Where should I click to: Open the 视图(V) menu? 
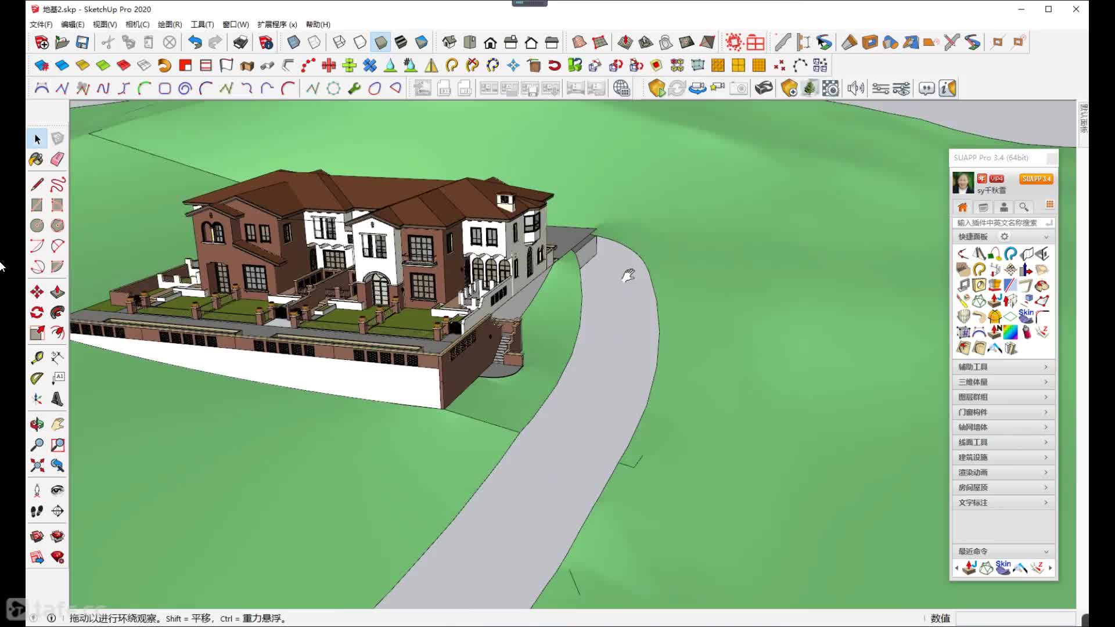coord(105,24)
